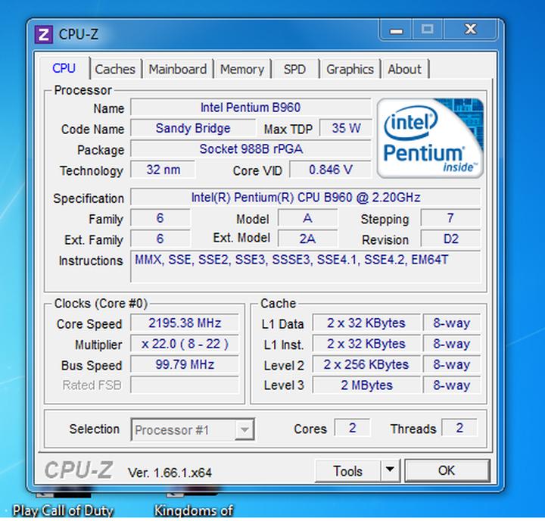Click the Core VID value 0.846 V
The width and height of the screenshot is (545, 521).
331,170
